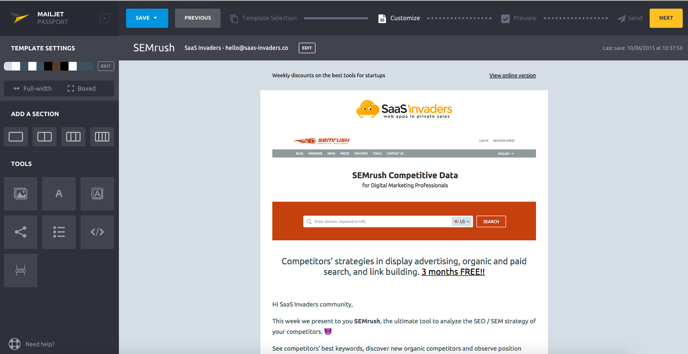688x354 pixels.
Task: Open the View online version link
Action: (x=513, y=75)
